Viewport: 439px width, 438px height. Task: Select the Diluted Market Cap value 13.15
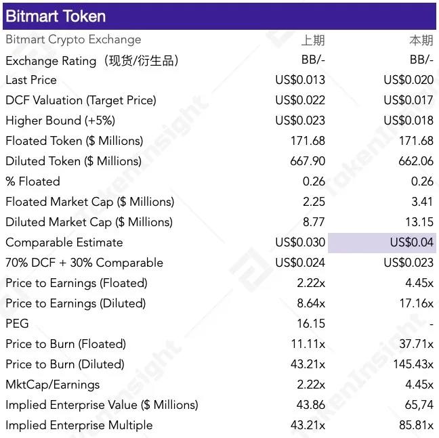click(x=419, y=222)
